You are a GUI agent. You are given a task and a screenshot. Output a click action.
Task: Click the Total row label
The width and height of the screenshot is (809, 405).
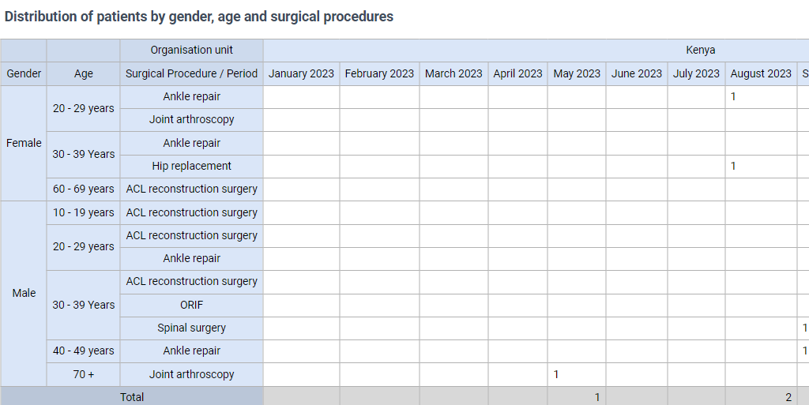pyautogui.click(x=132, y=397)
